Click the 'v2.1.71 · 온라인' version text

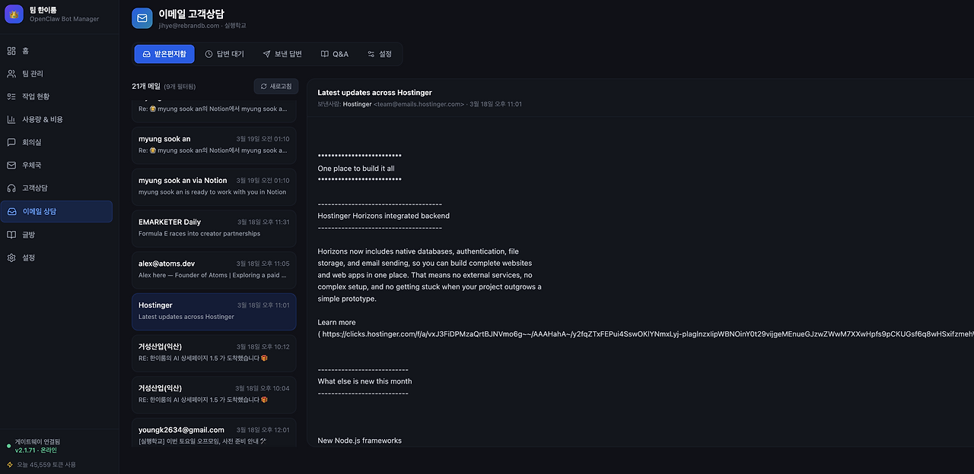pyautogui.click(x=36, y=450)
